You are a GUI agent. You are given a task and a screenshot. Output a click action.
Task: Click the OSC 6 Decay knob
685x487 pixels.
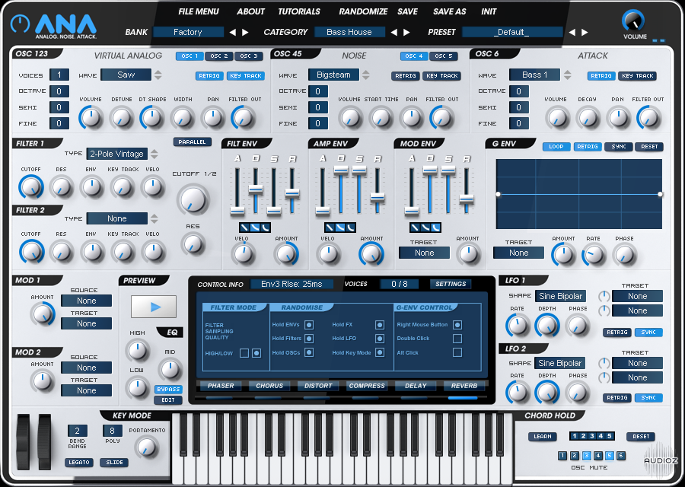tap(588, 117)
